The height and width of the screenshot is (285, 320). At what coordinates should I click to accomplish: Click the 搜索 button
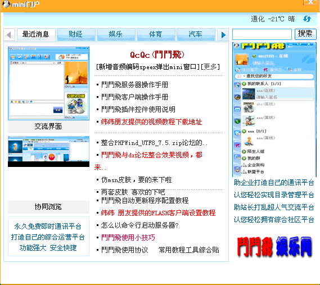tap(305, 34)
